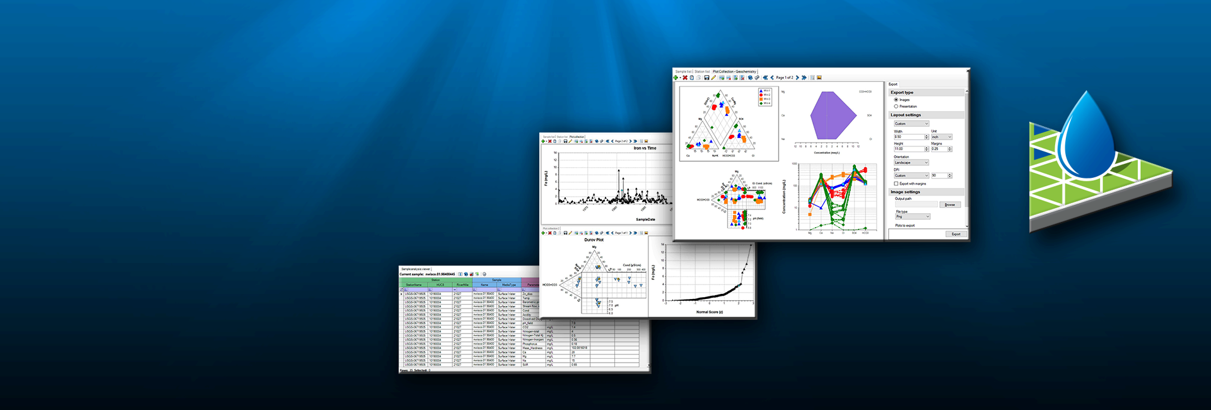The image size is (1211, 410).
Task: Click the green add plot icon in Geochemistry toolbar
Action: pyautogui.click(x=676, y=78)
